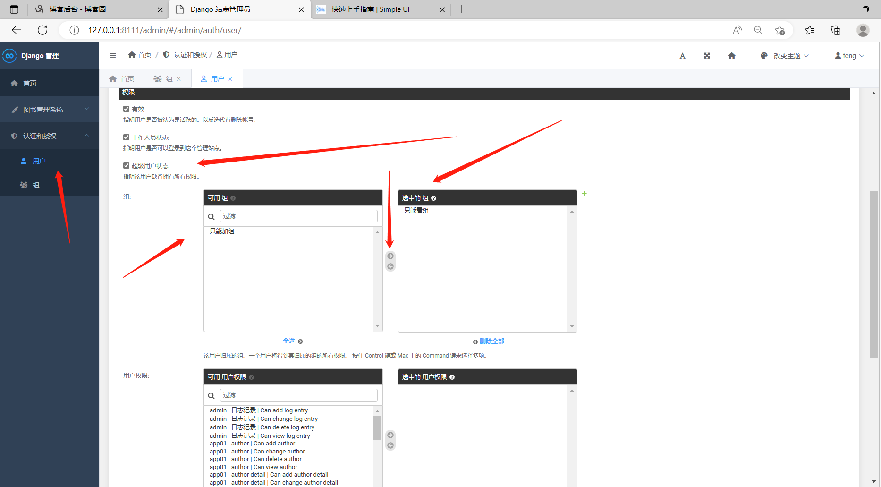Add a new group with green plus

pyautogui.click(x=584, y=194)
